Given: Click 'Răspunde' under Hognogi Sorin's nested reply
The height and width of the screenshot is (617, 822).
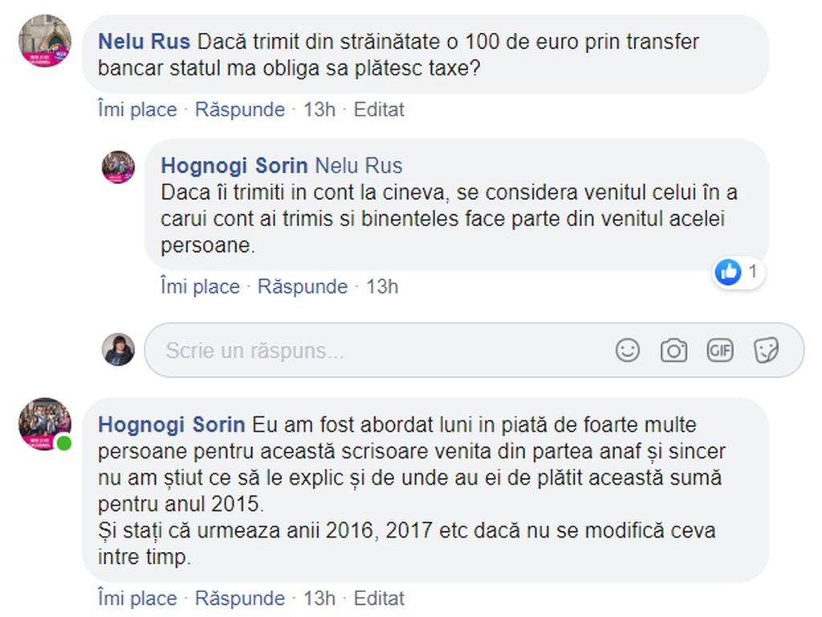Looking at the screenshot, I should (303, 286).
